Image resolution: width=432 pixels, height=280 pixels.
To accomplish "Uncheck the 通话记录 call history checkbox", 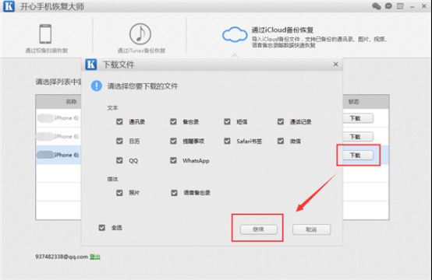I will pyautogui.click(x=281, y=121).
